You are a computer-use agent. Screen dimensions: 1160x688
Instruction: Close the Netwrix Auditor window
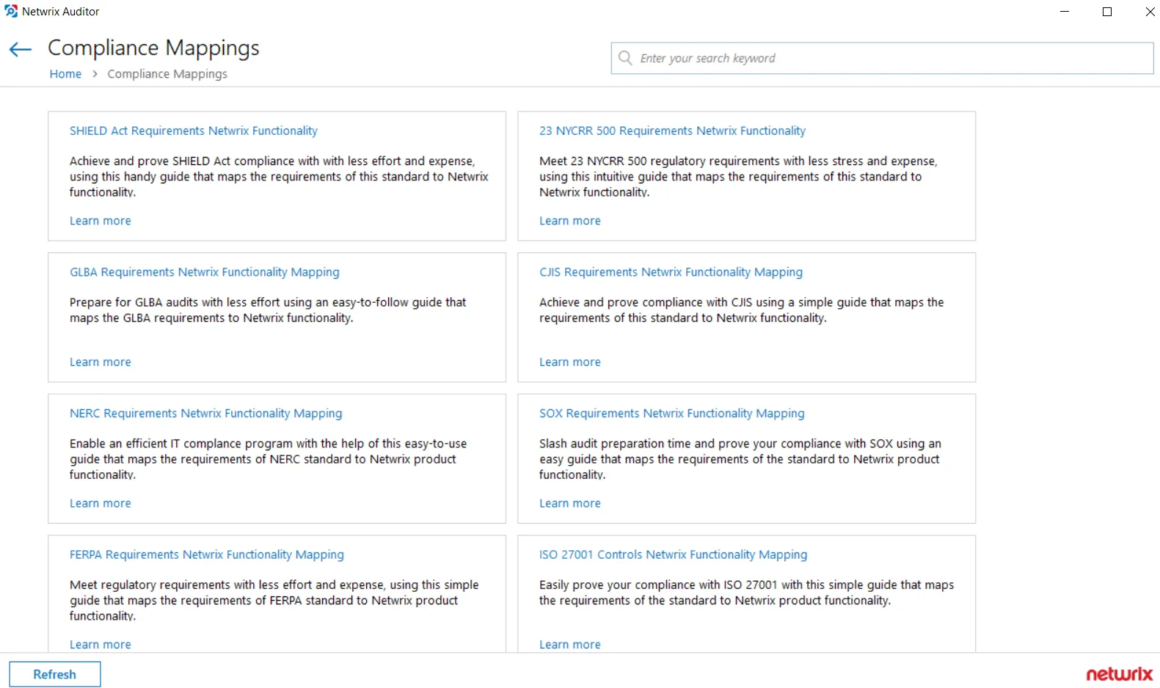[1150, 12]
